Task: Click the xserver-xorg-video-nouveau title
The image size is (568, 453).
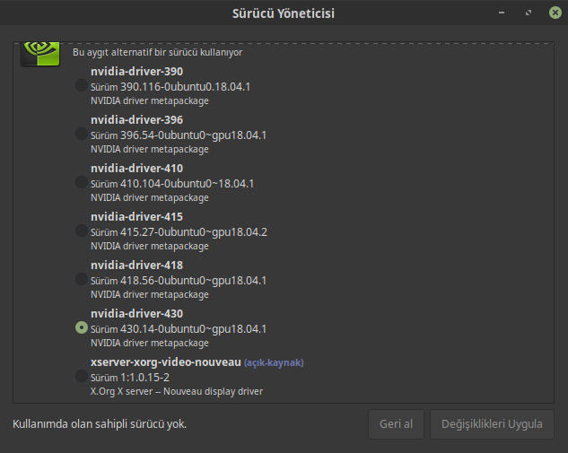Action: [x=166, y=362]
